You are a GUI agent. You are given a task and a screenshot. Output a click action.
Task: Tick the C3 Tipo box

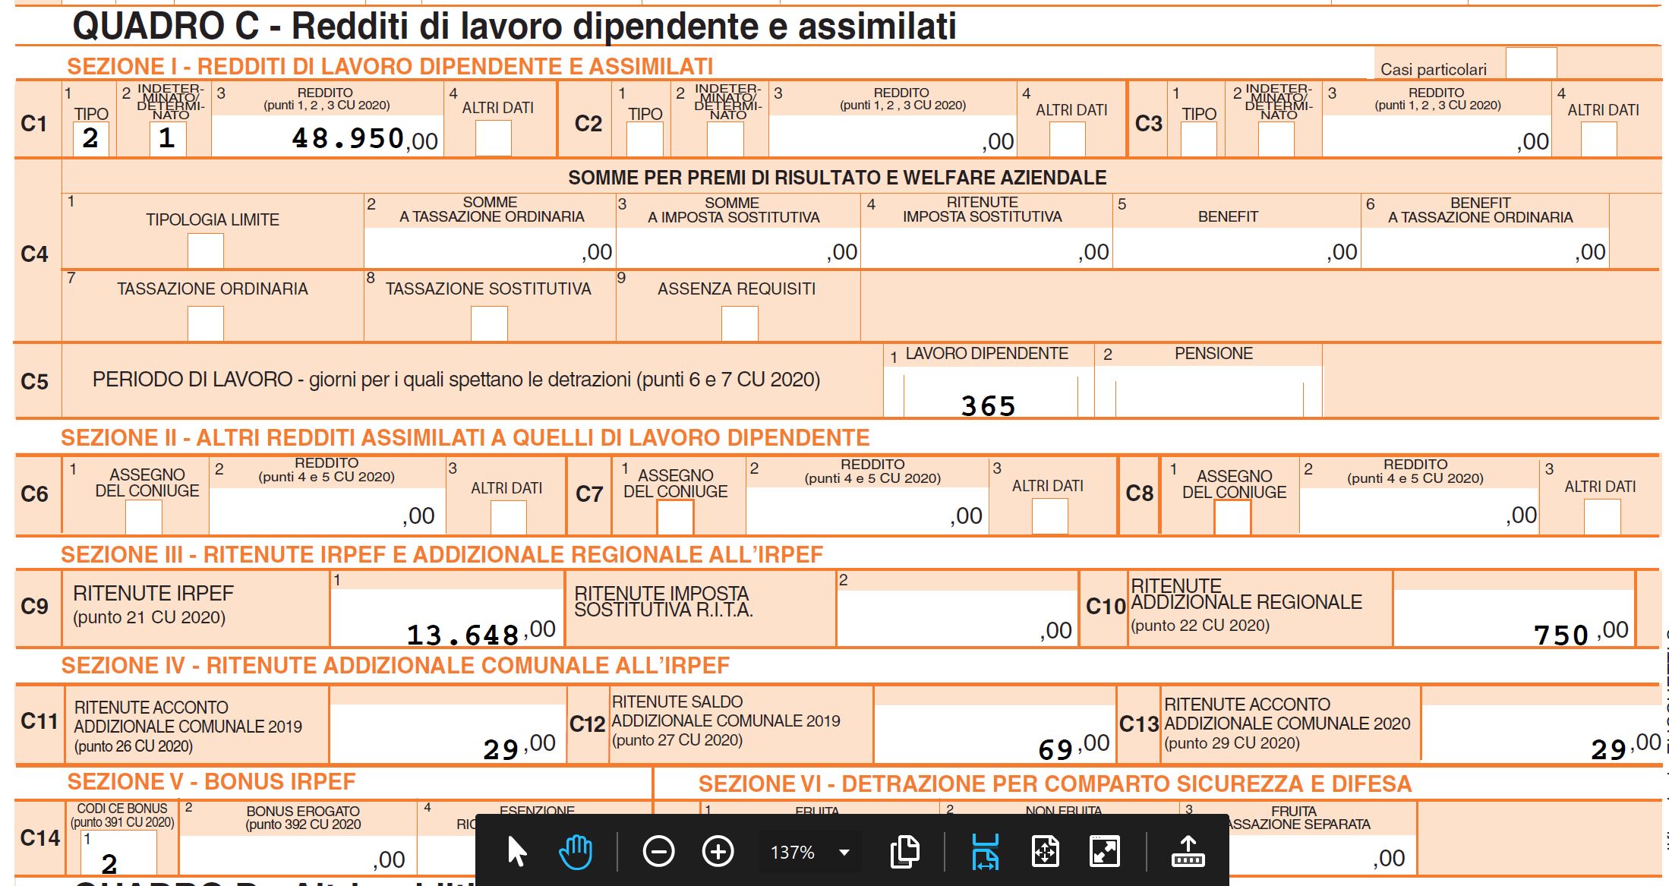click(x=1198, y=139)
